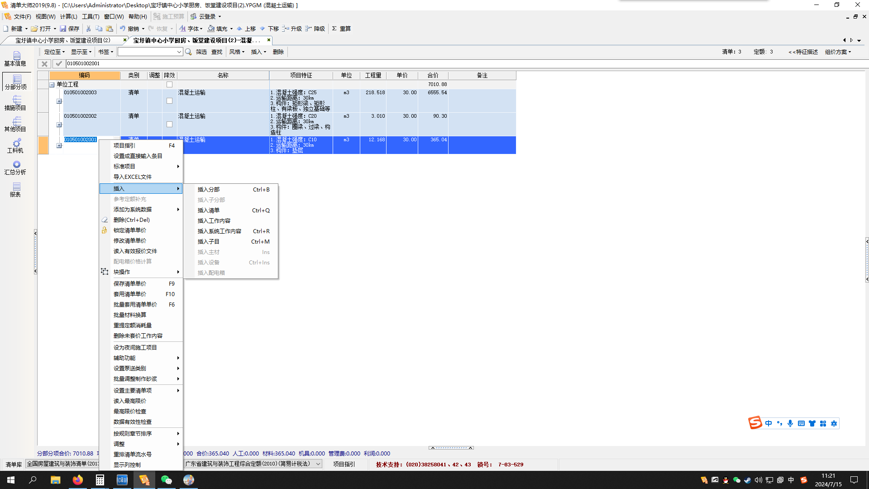
Task: Open the 其他项目 sidebar panel
Action: (x=15, y=125)
